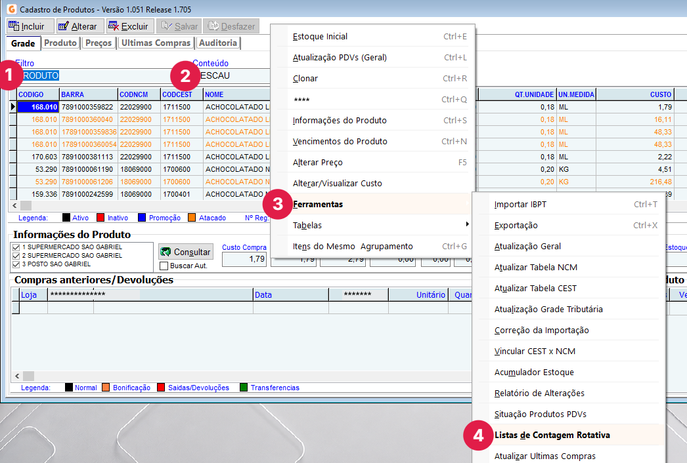The width and height of the screenshot is (687, 463).
Task: Choose Clonar from the context menu
Action: coord(372,78)
